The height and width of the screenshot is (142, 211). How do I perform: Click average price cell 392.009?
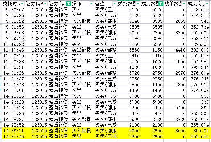click(198, 50)
